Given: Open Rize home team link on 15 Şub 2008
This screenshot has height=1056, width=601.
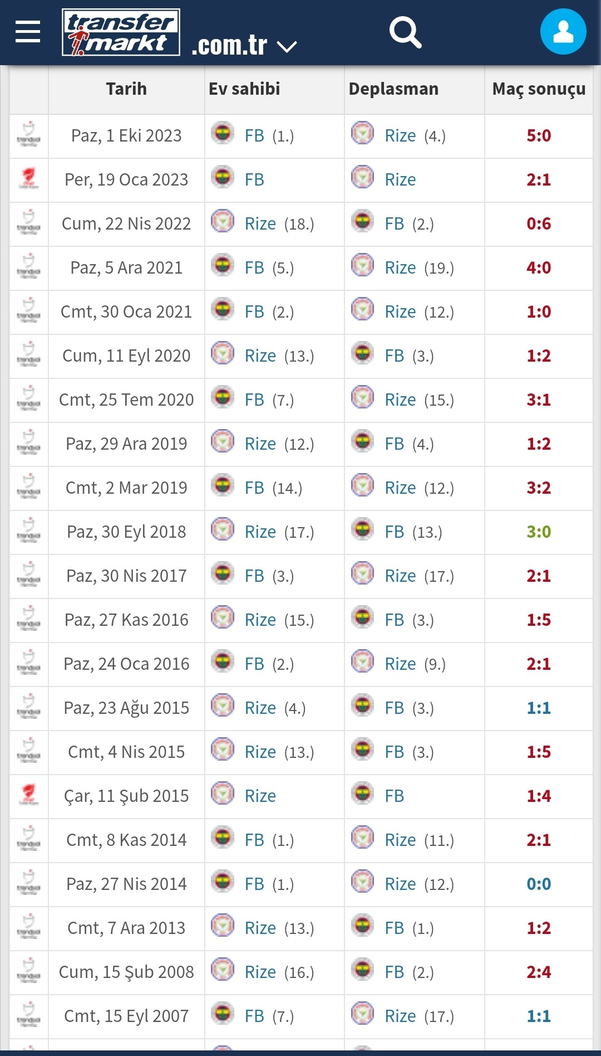Looking at the screenshot, I should 260,972.
